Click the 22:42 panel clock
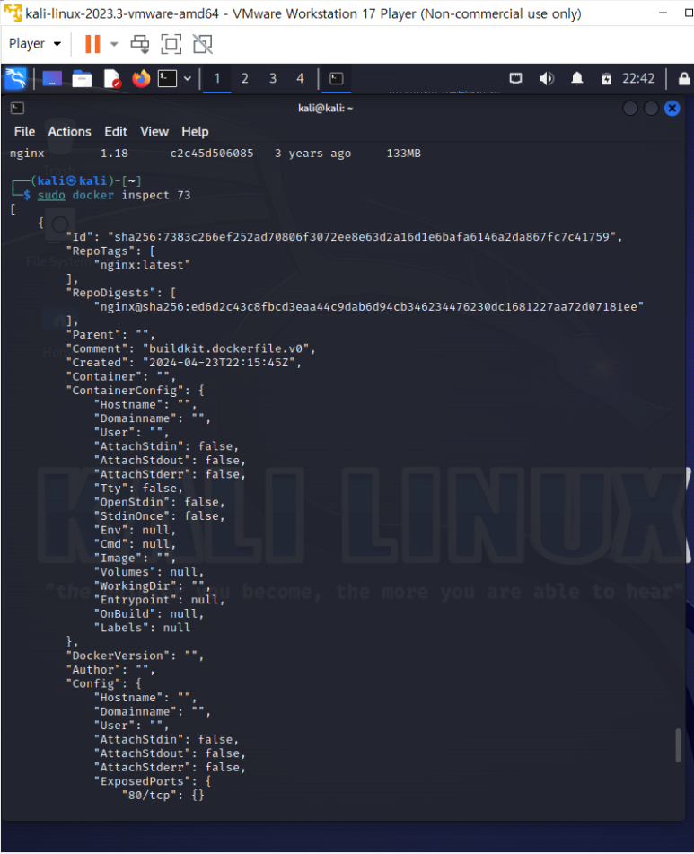 coord(638,78)
